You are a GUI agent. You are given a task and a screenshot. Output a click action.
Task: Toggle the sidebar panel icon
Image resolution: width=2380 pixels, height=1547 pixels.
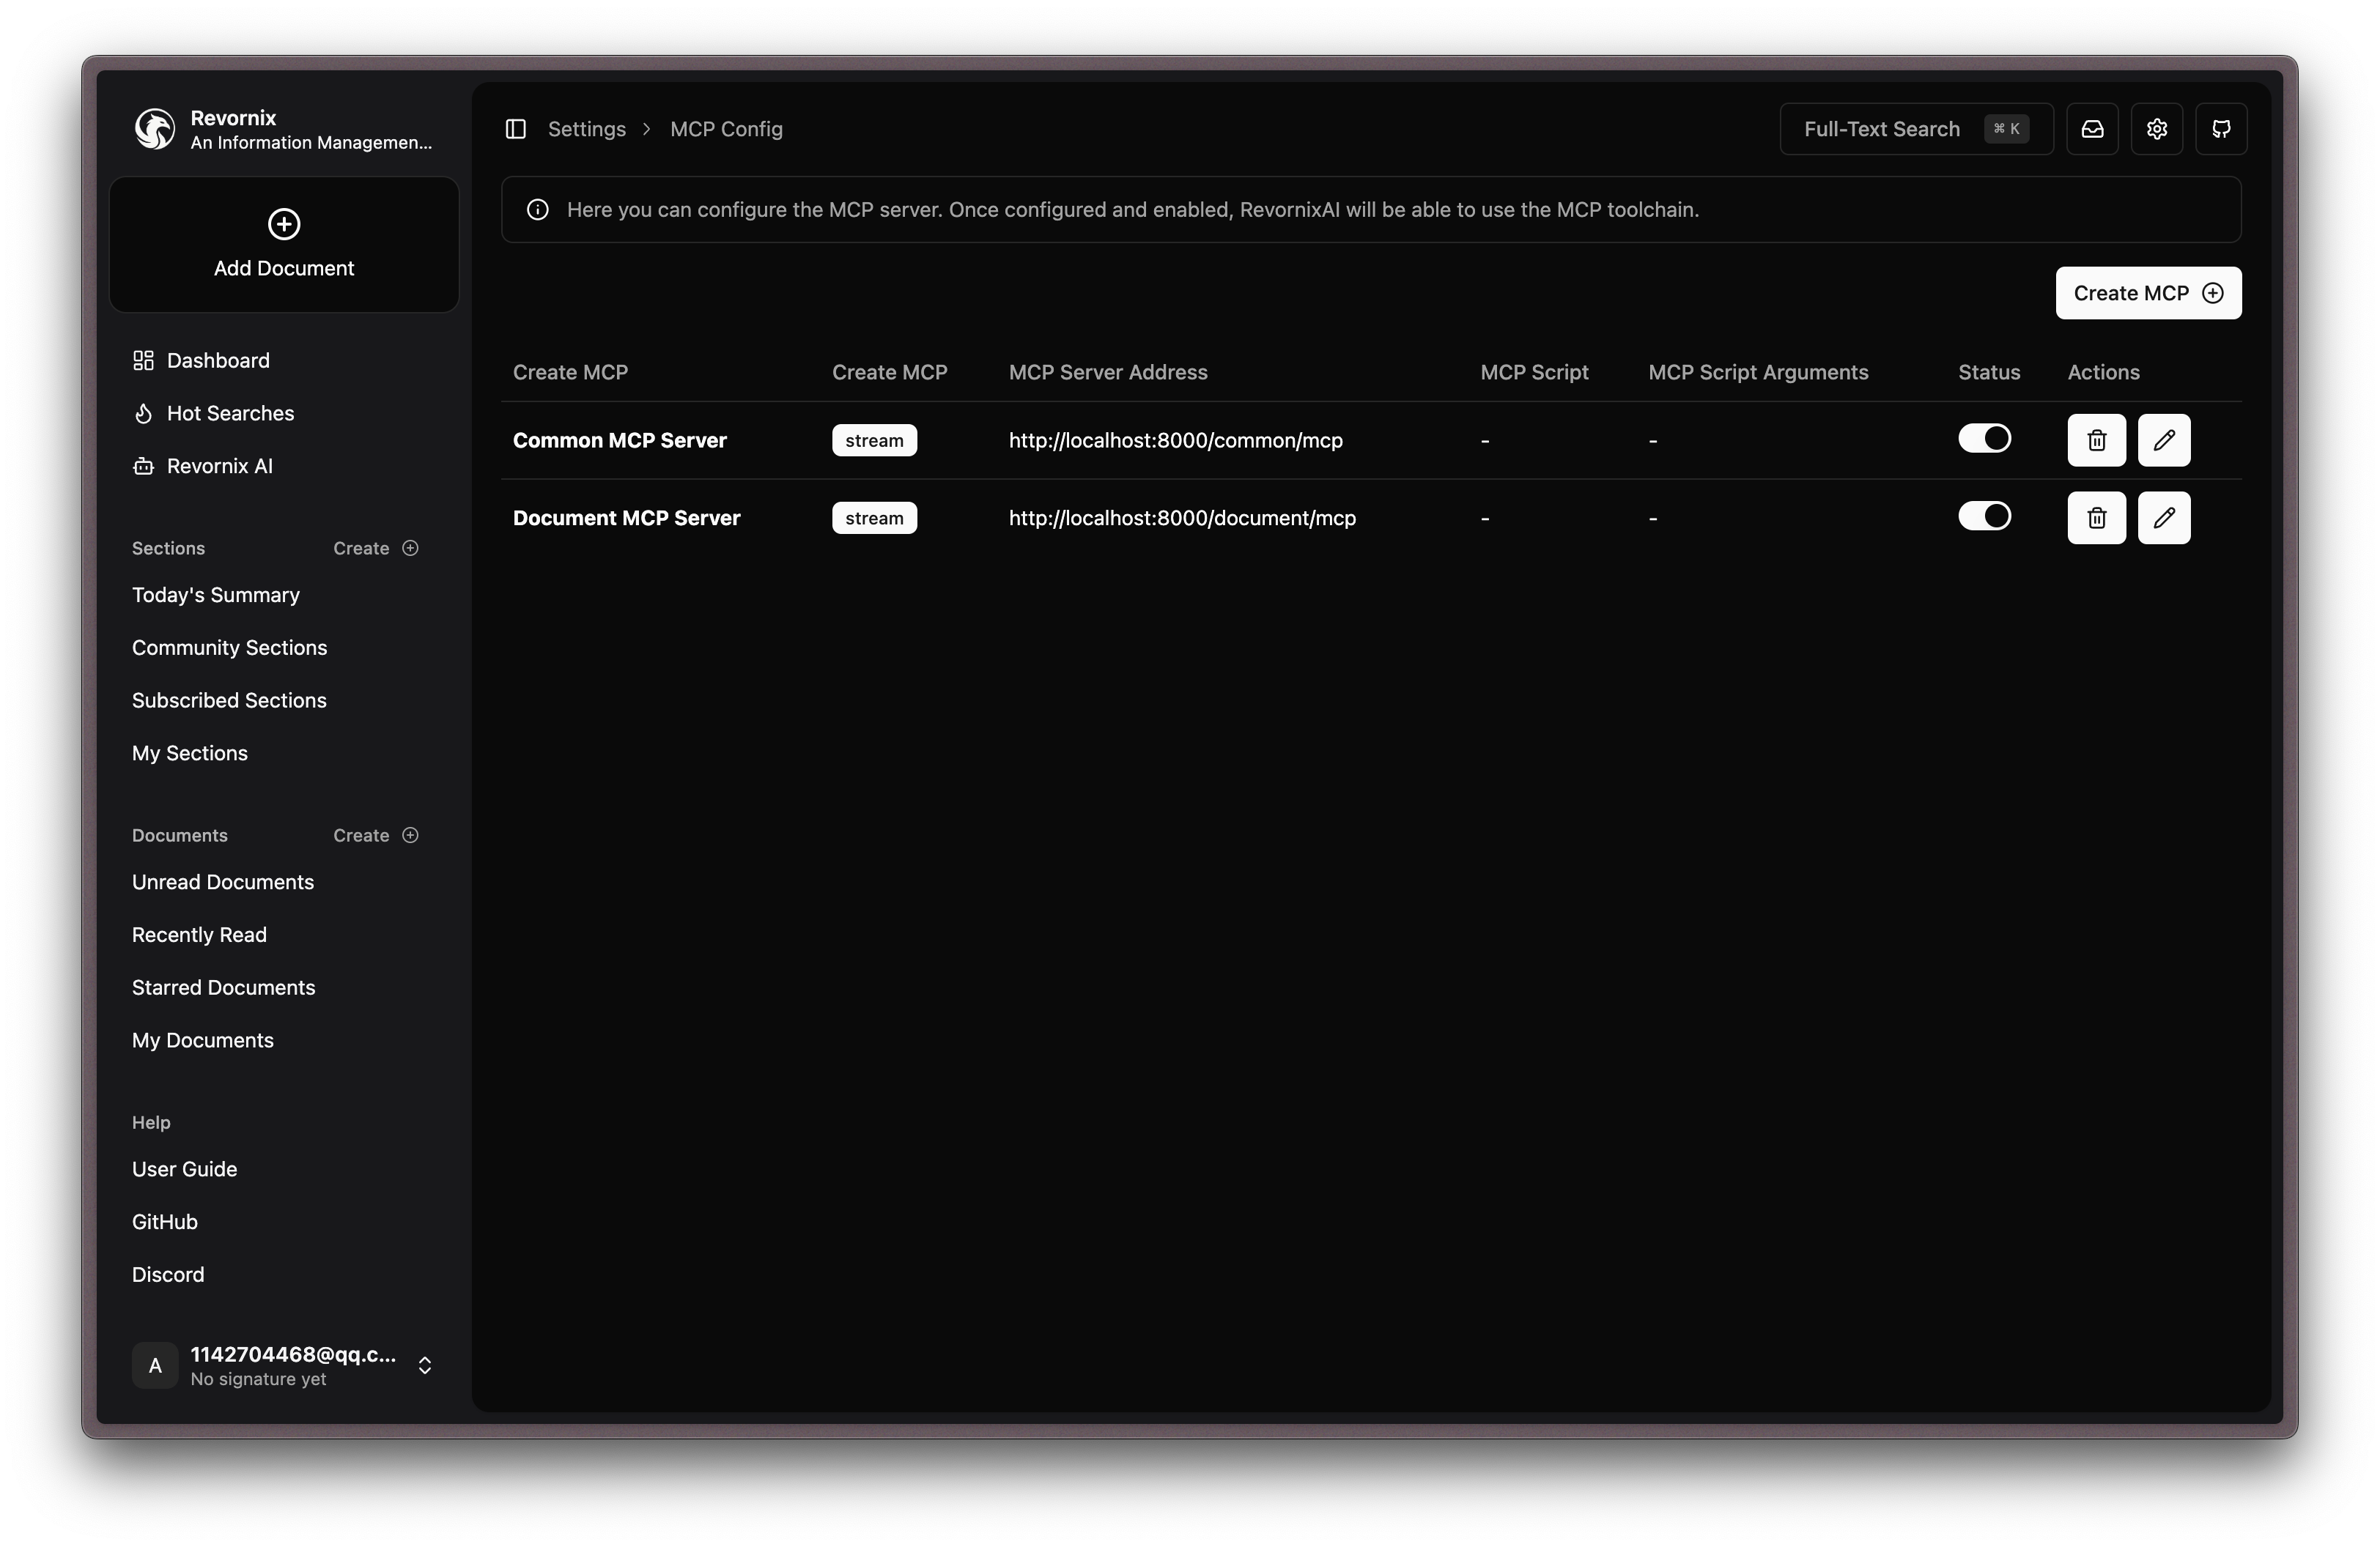[516, 129]
